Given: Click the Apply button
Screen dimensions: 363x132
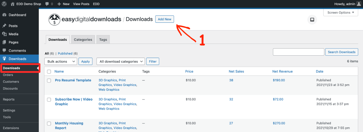Looking at the screenshot, I should click(85, 61).
